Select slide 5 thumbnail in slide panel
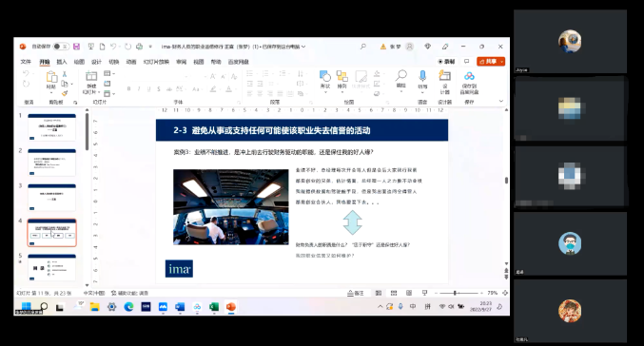644x346 pixels. point(51,268)
